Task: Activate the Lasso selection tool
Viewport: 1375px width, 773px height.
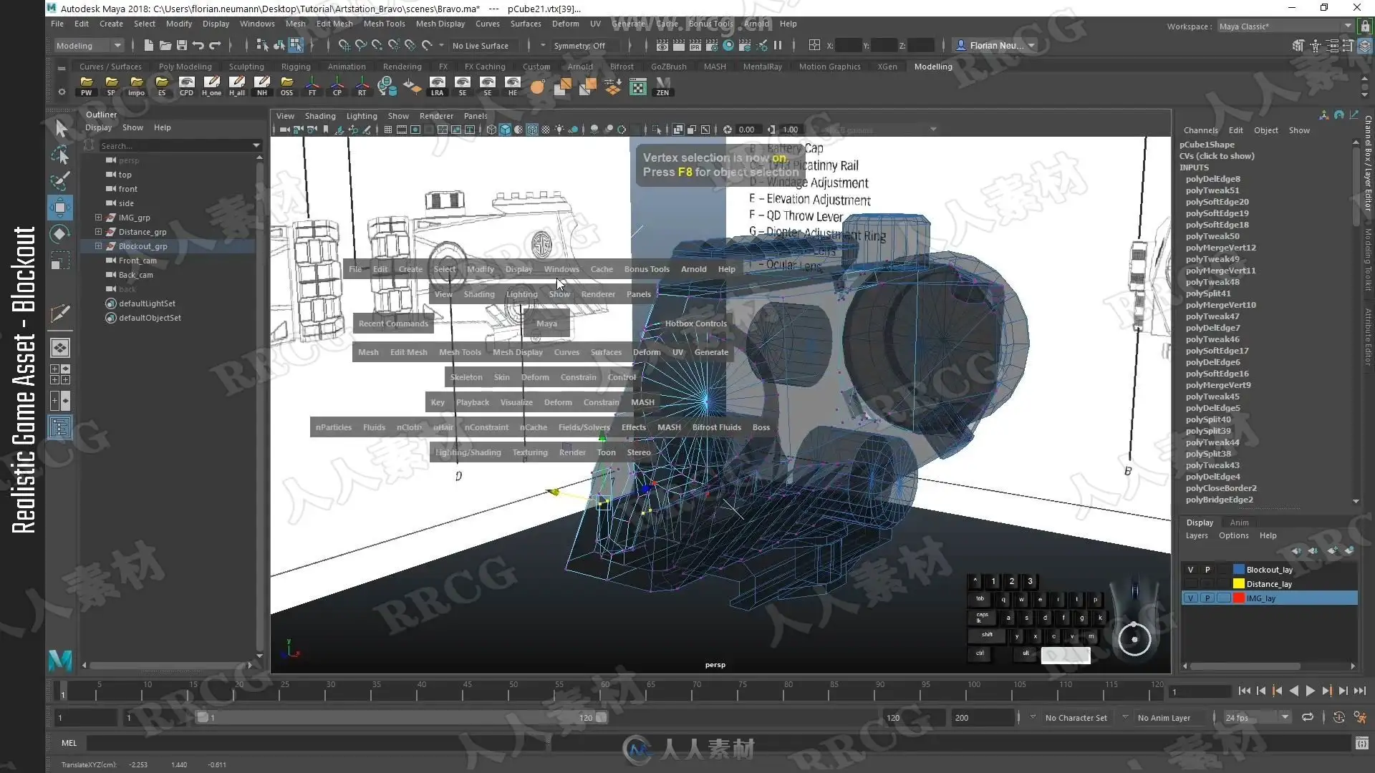Action: pyautogui.click(x=61, y=155)
